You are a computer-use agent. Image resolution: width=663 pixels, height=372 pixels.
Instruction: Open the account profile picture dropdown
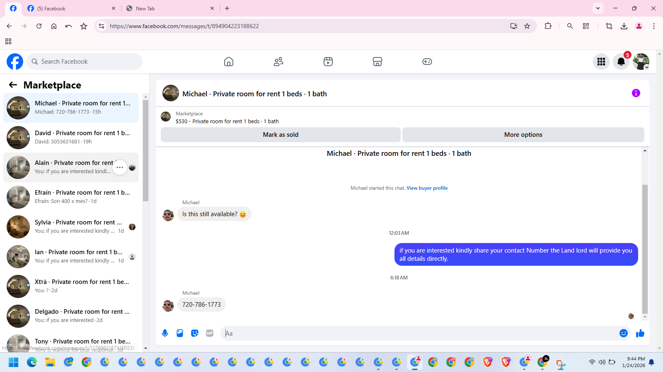pos(641,62)
